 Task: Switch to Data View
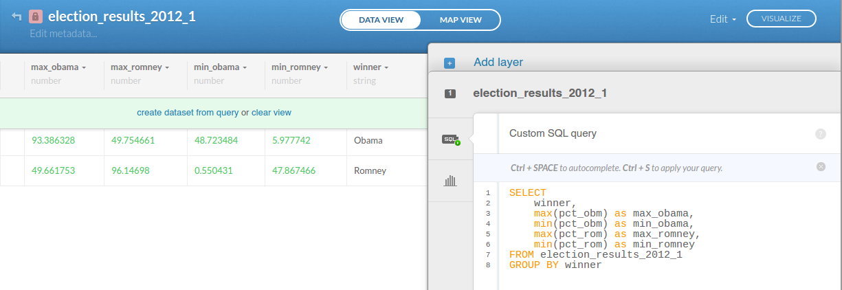pyautogui.click(x=381, y=20)
